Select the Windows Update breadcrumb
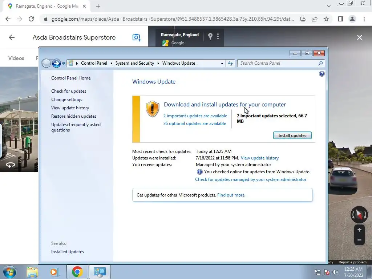This screenshot has height=279, width=372. pyautogui.click(x=179, y=63)
